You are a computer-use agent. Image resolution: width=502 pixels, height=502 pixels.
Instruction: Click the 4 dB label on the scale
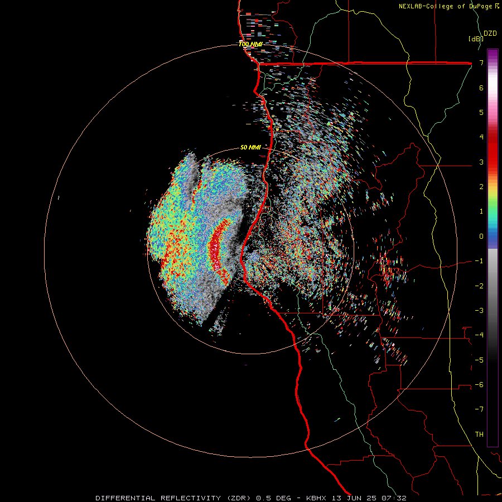481,137
